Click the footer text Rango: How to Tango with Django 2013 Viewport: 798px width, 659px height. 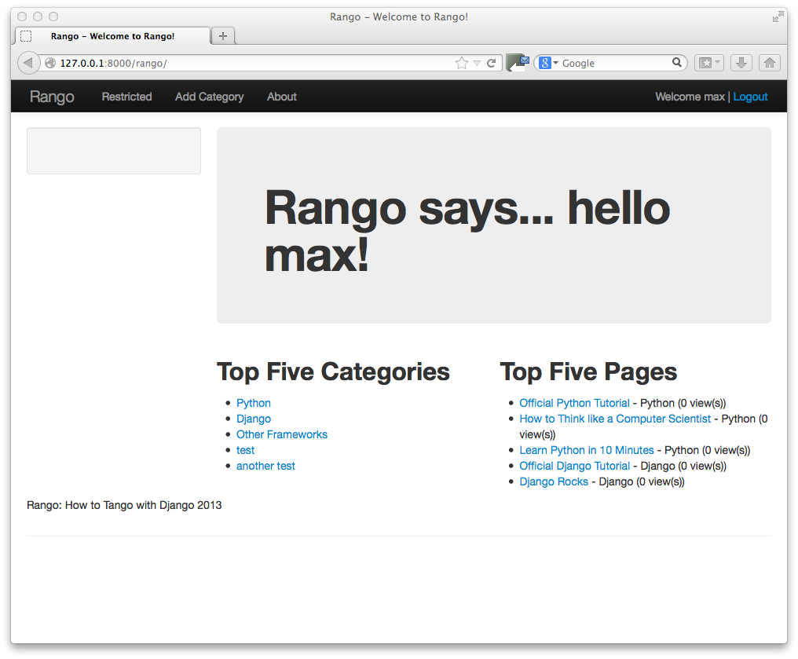tap(124, 505)
